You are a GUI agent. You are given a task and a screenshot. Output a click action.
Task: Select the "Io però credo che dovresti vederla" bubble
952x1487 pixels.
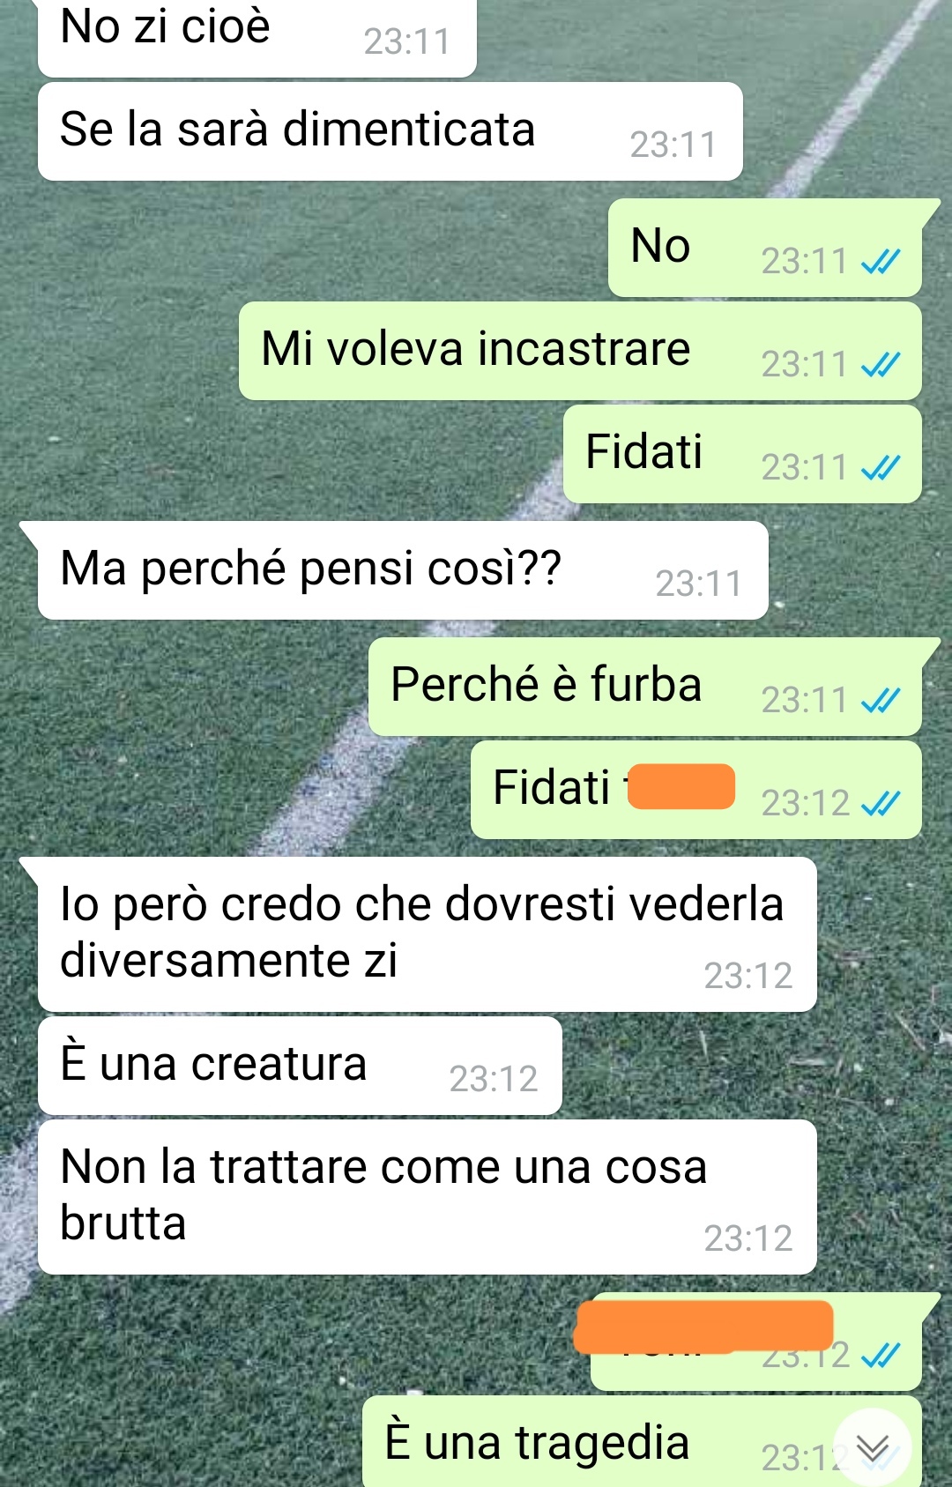click(428, 934)
